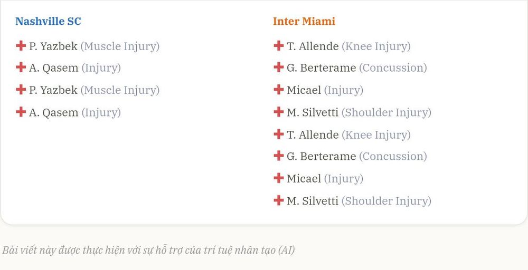Click the first 'Muscle Injury' label
The image size is (528, 270).
(120, 46)
